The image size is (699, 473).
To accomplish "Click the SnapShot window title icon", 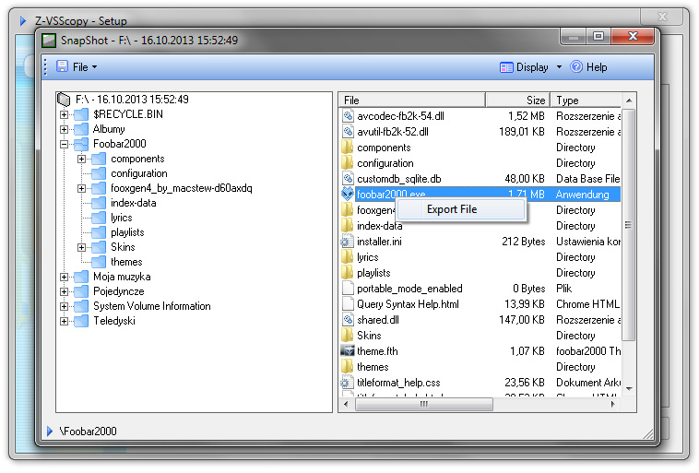I will pos(49,41).
